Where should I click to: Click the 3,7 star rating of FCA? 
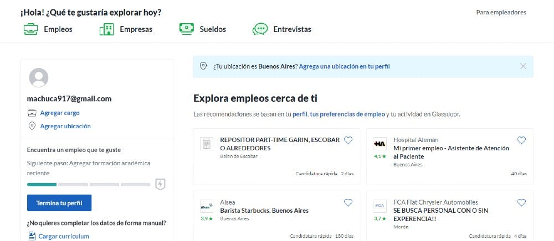(x=380, y=218)
